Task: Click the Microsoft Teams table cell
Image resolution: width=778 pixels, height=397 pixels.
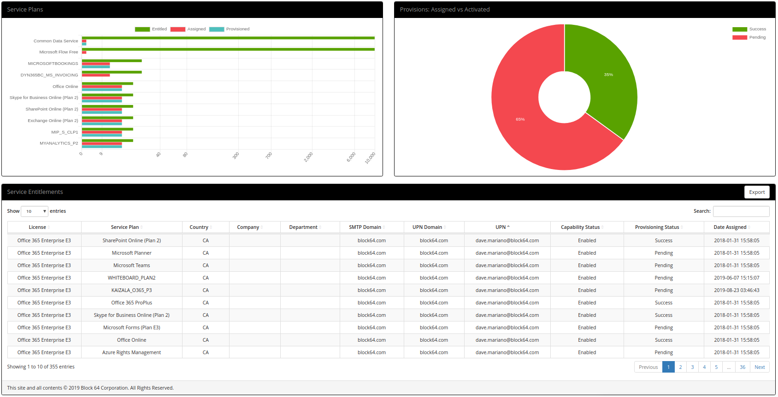Action: point(132,265)
